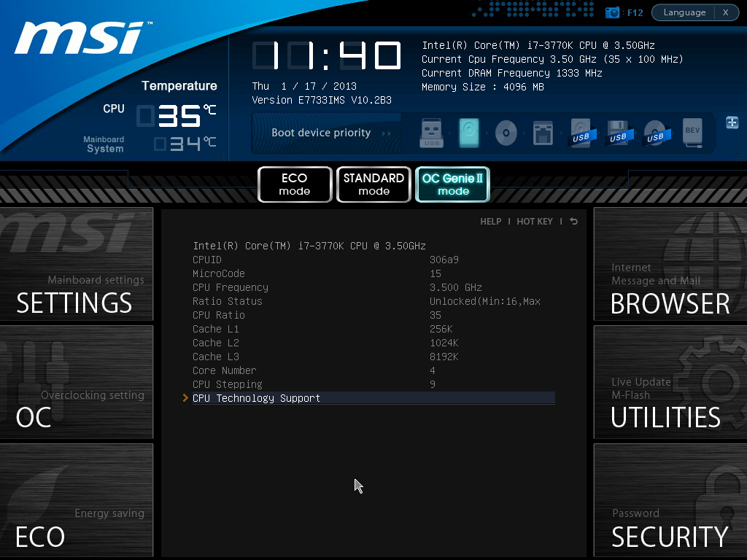Click the Memory Size 4096 MB text
Image resolution: width=747 pixels, height=560 pixels.
click(x=483, y=87)
